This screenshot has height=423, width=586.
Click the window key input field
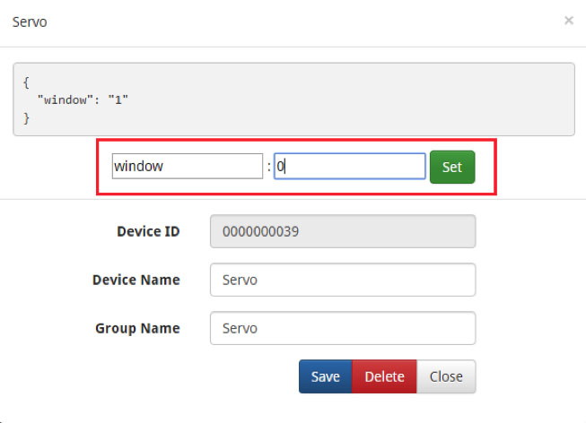(188, 166)
